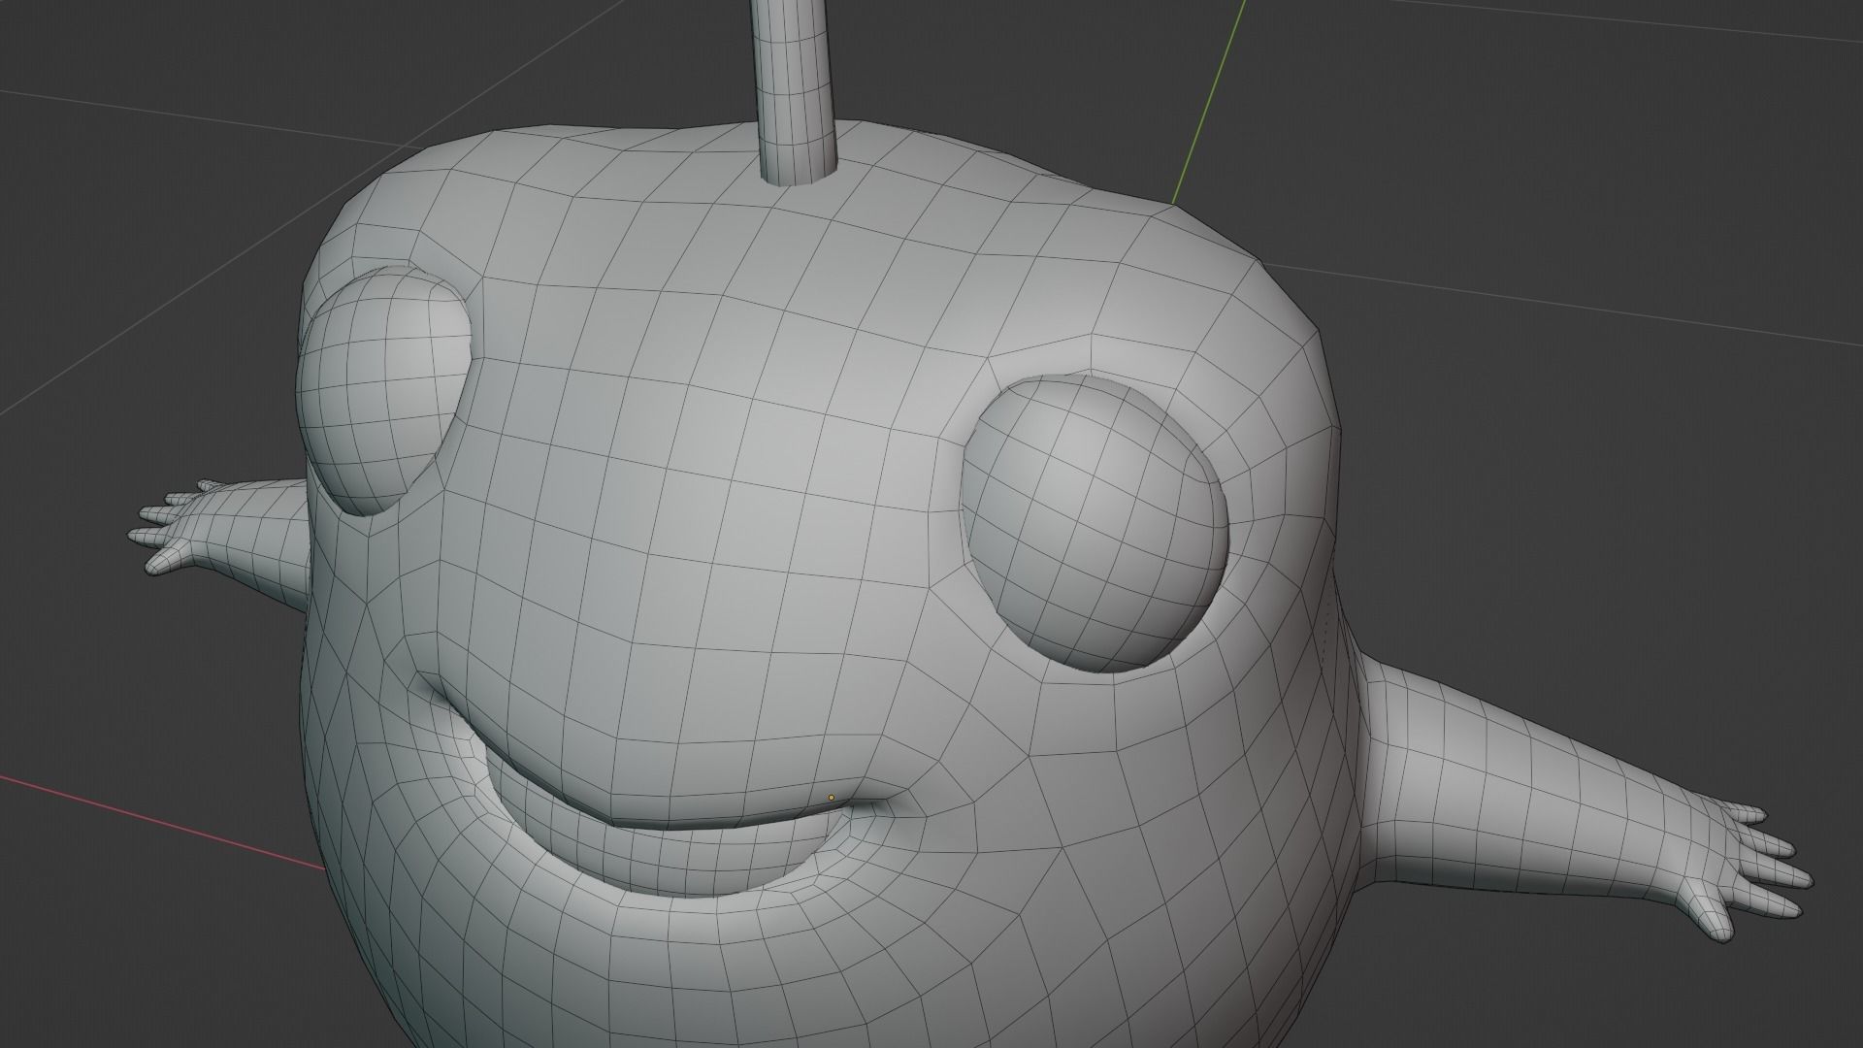
Task: Click the distant hand on the left side
Action: pos(173,527)
